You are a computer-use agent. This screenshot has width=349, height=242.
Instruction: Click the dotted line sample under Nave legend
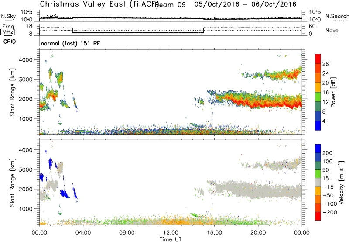332,35
